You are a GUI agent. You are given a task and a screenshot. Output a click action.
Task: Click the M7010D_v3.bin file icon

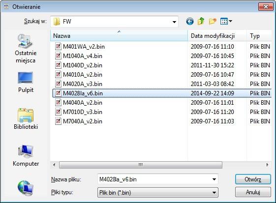(x=58, y=112)
